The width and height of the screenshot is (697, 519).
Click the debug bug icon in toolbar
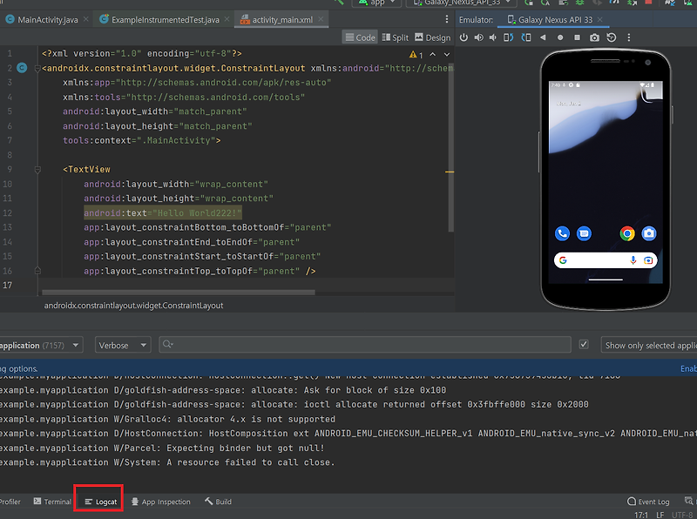pyautogui.click(x=579, y=3)
